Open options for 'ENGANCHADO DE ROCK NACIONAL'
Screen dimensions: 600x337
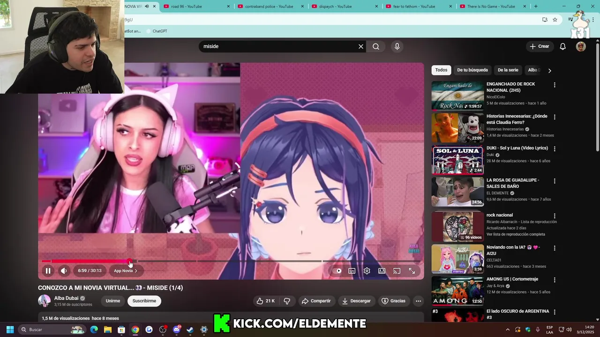point(555,85)
